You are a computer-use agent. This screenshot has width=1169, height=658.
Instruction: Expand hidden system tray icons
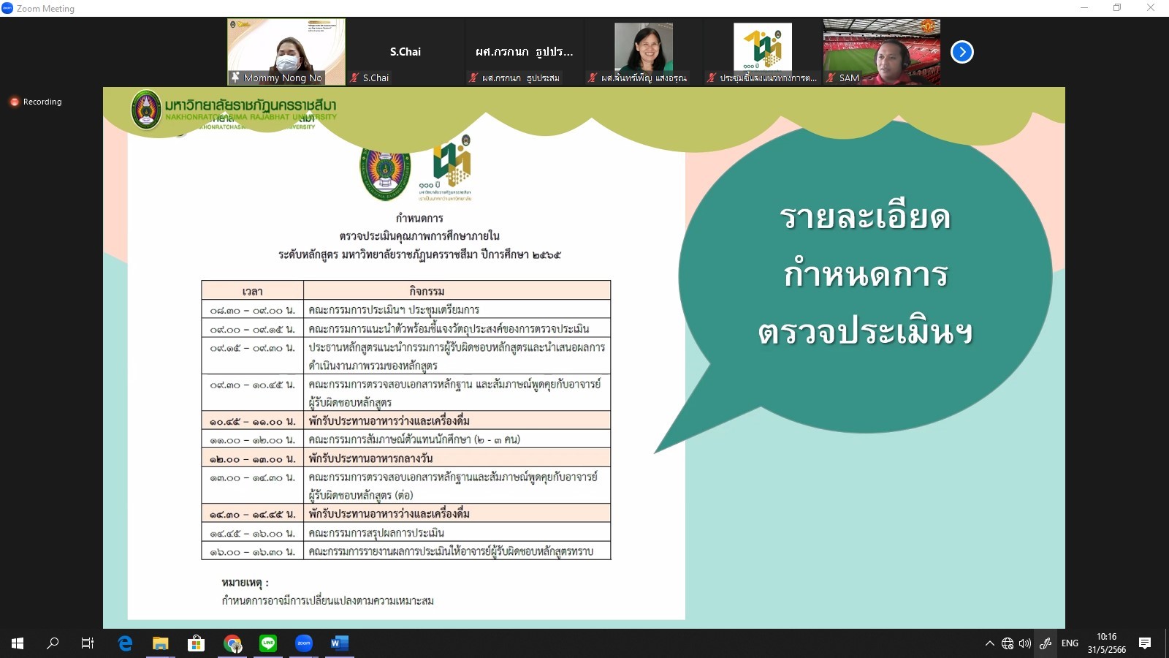[x=989, y=643]
